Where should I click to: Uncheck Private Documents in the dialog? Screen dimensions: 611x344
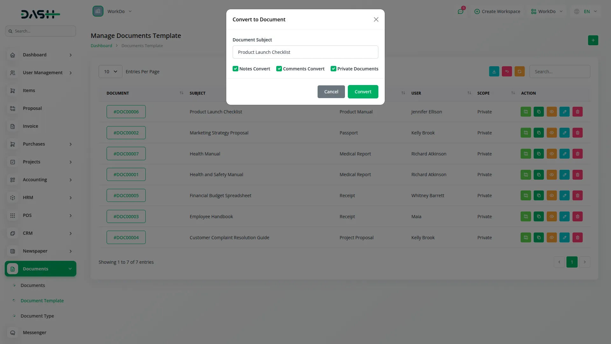click(333, 68)
